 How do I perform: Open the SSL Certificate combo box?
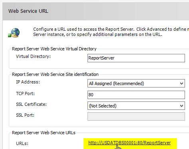[136, 106]
